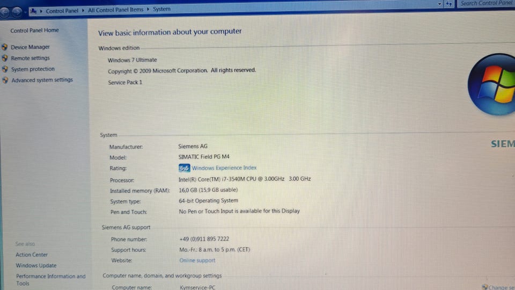Click the View basic information heading
The width and height of the screenshot is (515, 290).
coord(170,32)
